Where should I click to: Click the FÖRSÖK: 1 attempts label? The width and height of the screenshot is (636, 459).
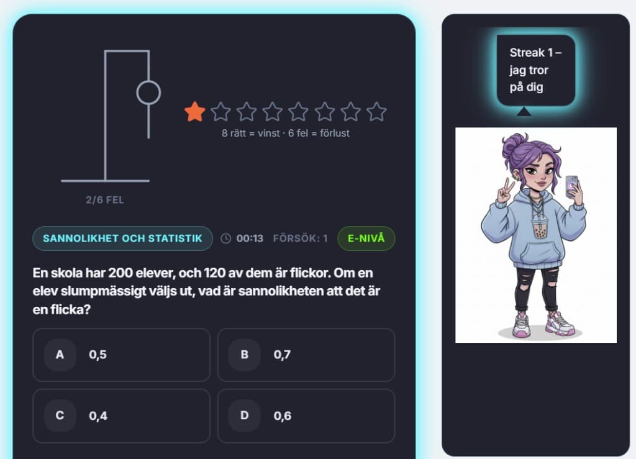(300, 239)
